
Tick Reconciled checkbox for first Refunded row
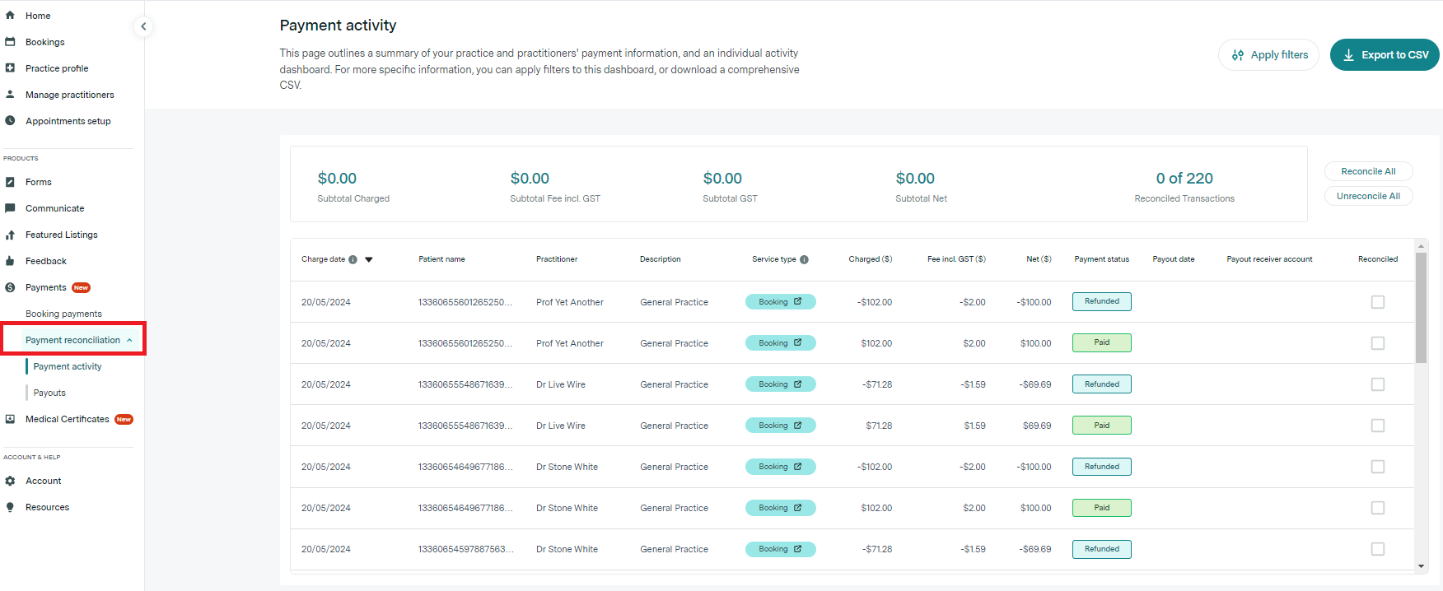click(x=1377, y=302)
